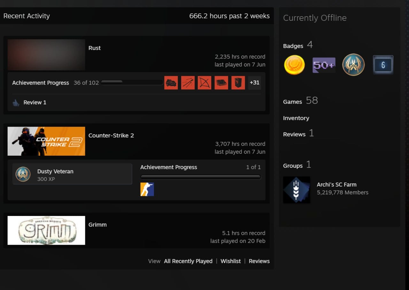
Task: Open the Groups 1 link
Action: 297,165
